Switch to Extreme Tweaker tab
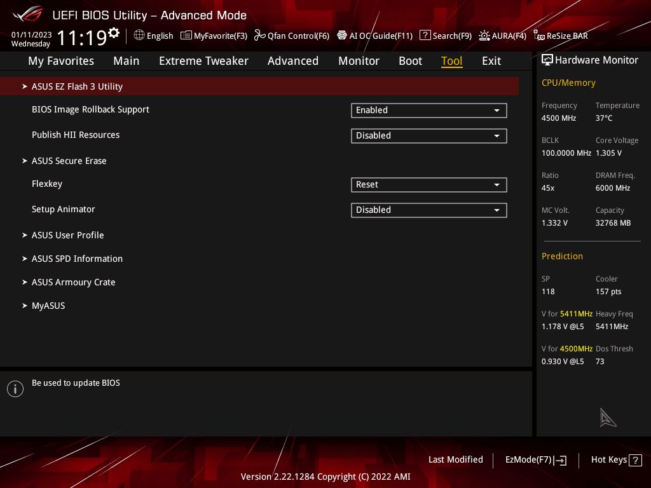Viewport: 651px width, 488px height. coord(203,61)
